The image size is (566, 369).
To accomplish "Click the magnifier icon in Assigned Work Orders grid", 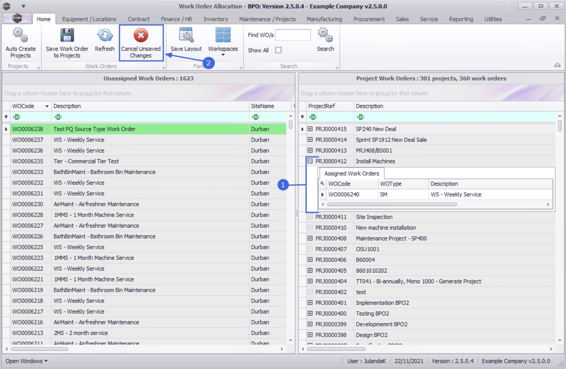I will coord(322,184).
